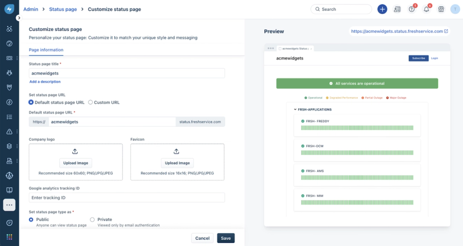Image resolution: width=463 pixels, height=246 pixels.
Task: Open the lightning circle releases icon
Action: tap(9, 102)
